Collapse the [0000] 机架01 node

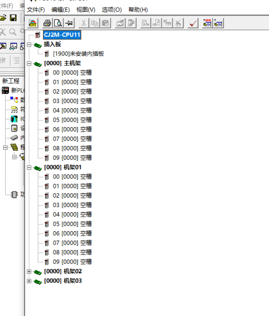[x=29, y=168]
